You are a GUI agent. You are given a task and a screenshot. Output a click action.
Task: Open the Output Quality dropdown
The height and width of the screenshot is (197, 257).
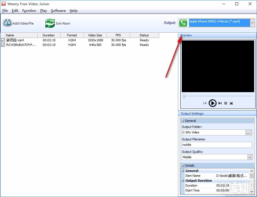coord(249,157)
